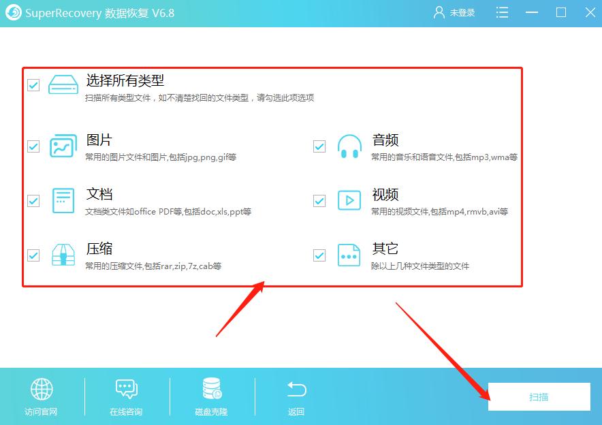Screen dimensions: 602x425
Task: Open 访问官网 official website link
Action: pos(42,411)
